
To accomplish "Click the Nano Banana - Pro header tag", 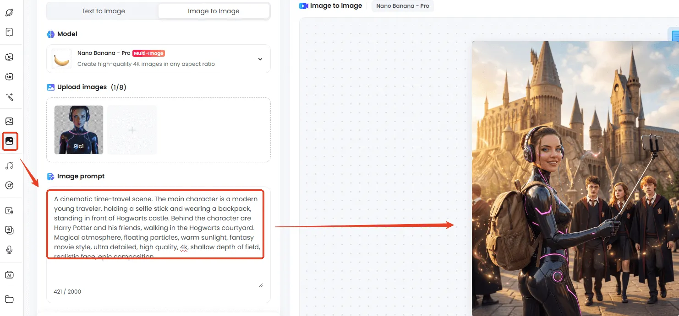I will 402,6.
